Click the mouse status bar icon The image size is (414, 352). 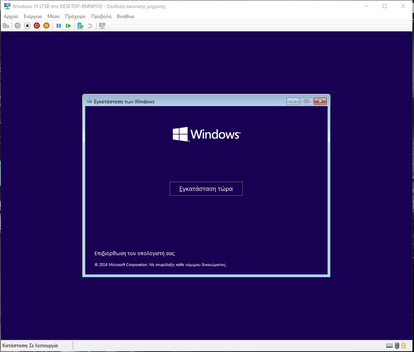click(x=397, y=346)
